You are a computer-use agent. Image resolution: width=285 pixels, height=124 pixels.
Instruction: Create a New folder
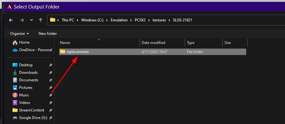point(48,34)
